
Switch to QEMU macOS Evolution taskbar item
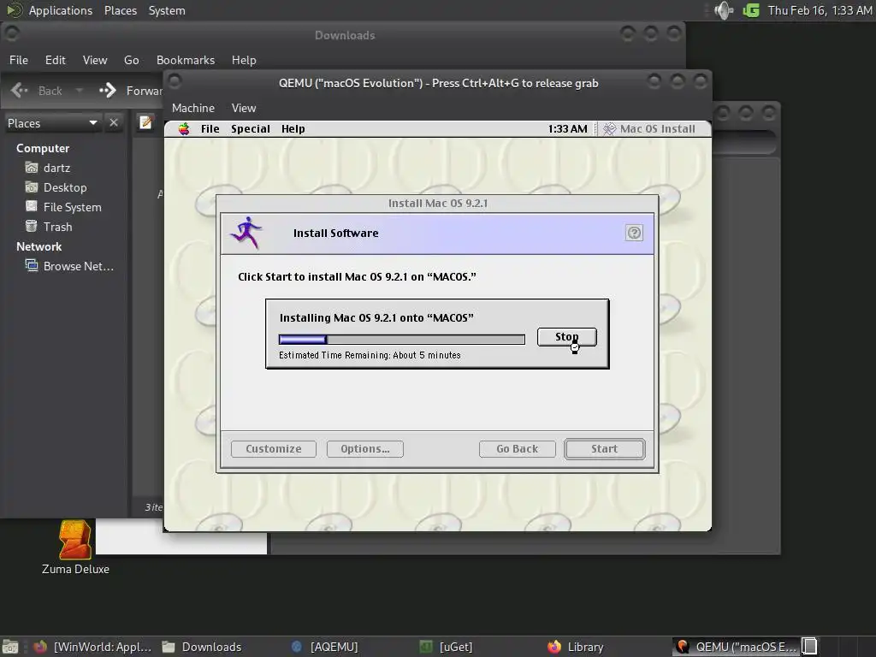pyautogui.click(x=737, y=647)
